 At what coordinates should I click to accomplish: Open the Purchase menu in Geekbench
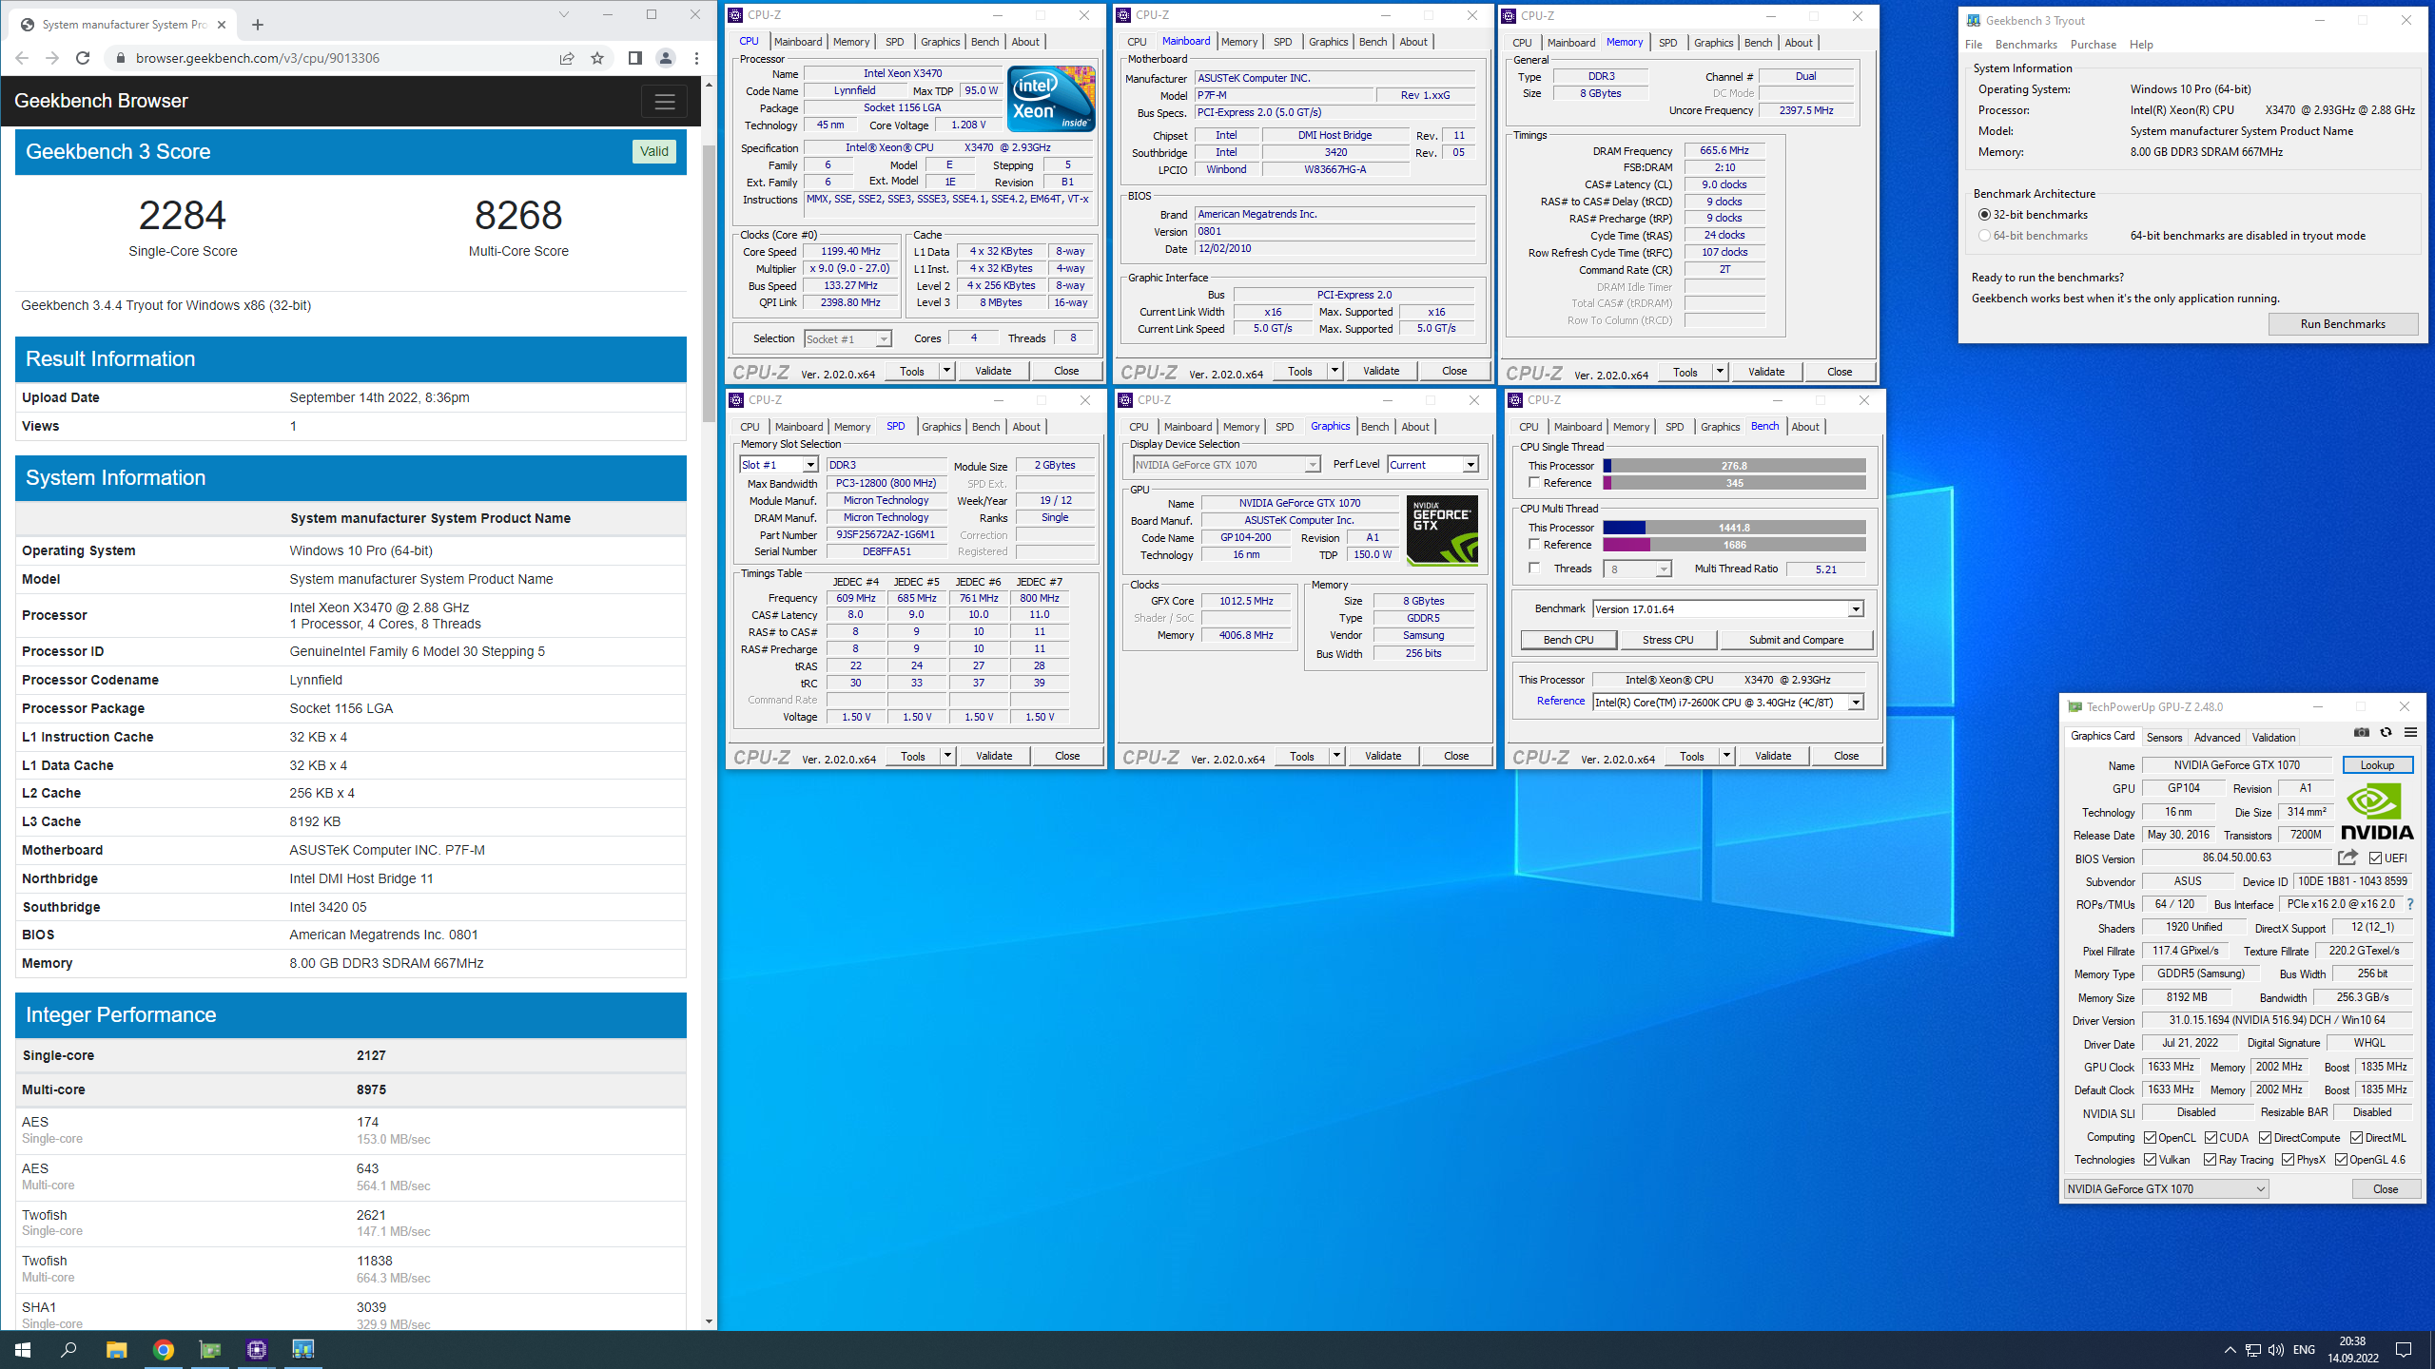pyautogui.click(x=2094, y=45)
